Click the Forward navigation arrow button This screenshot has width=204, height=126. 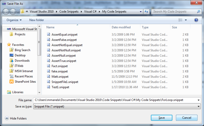[13, 11]
